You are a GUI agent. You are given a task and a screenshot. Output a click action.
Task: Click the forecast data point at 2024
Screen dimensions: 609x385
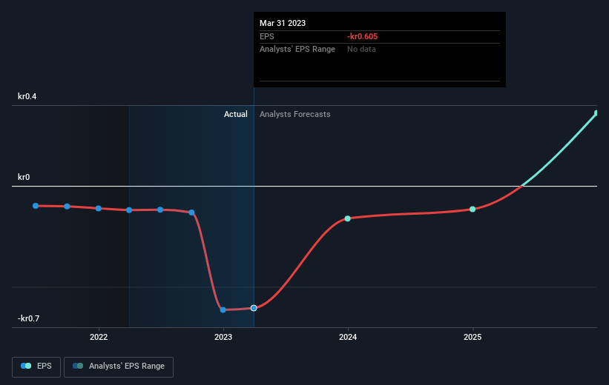click(x=348, y=218)
